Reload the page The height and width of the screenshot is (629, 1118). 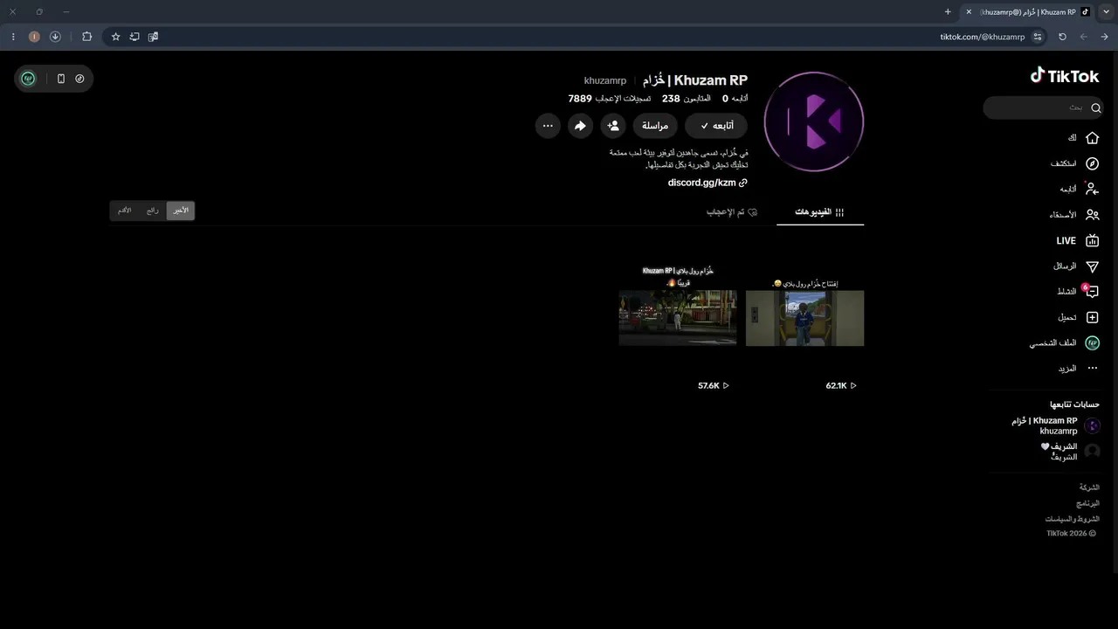pyautogui.click(x=1062, y=37)
